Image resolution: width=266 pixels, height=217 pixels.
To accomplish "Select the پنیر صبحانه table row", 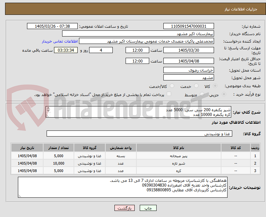I will tap(135, 156).
